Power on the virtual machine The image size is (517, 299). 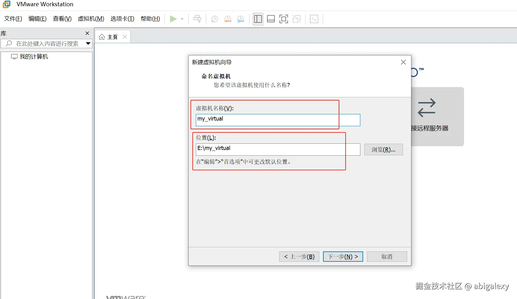pyautogui.click(x=173, y=19)
